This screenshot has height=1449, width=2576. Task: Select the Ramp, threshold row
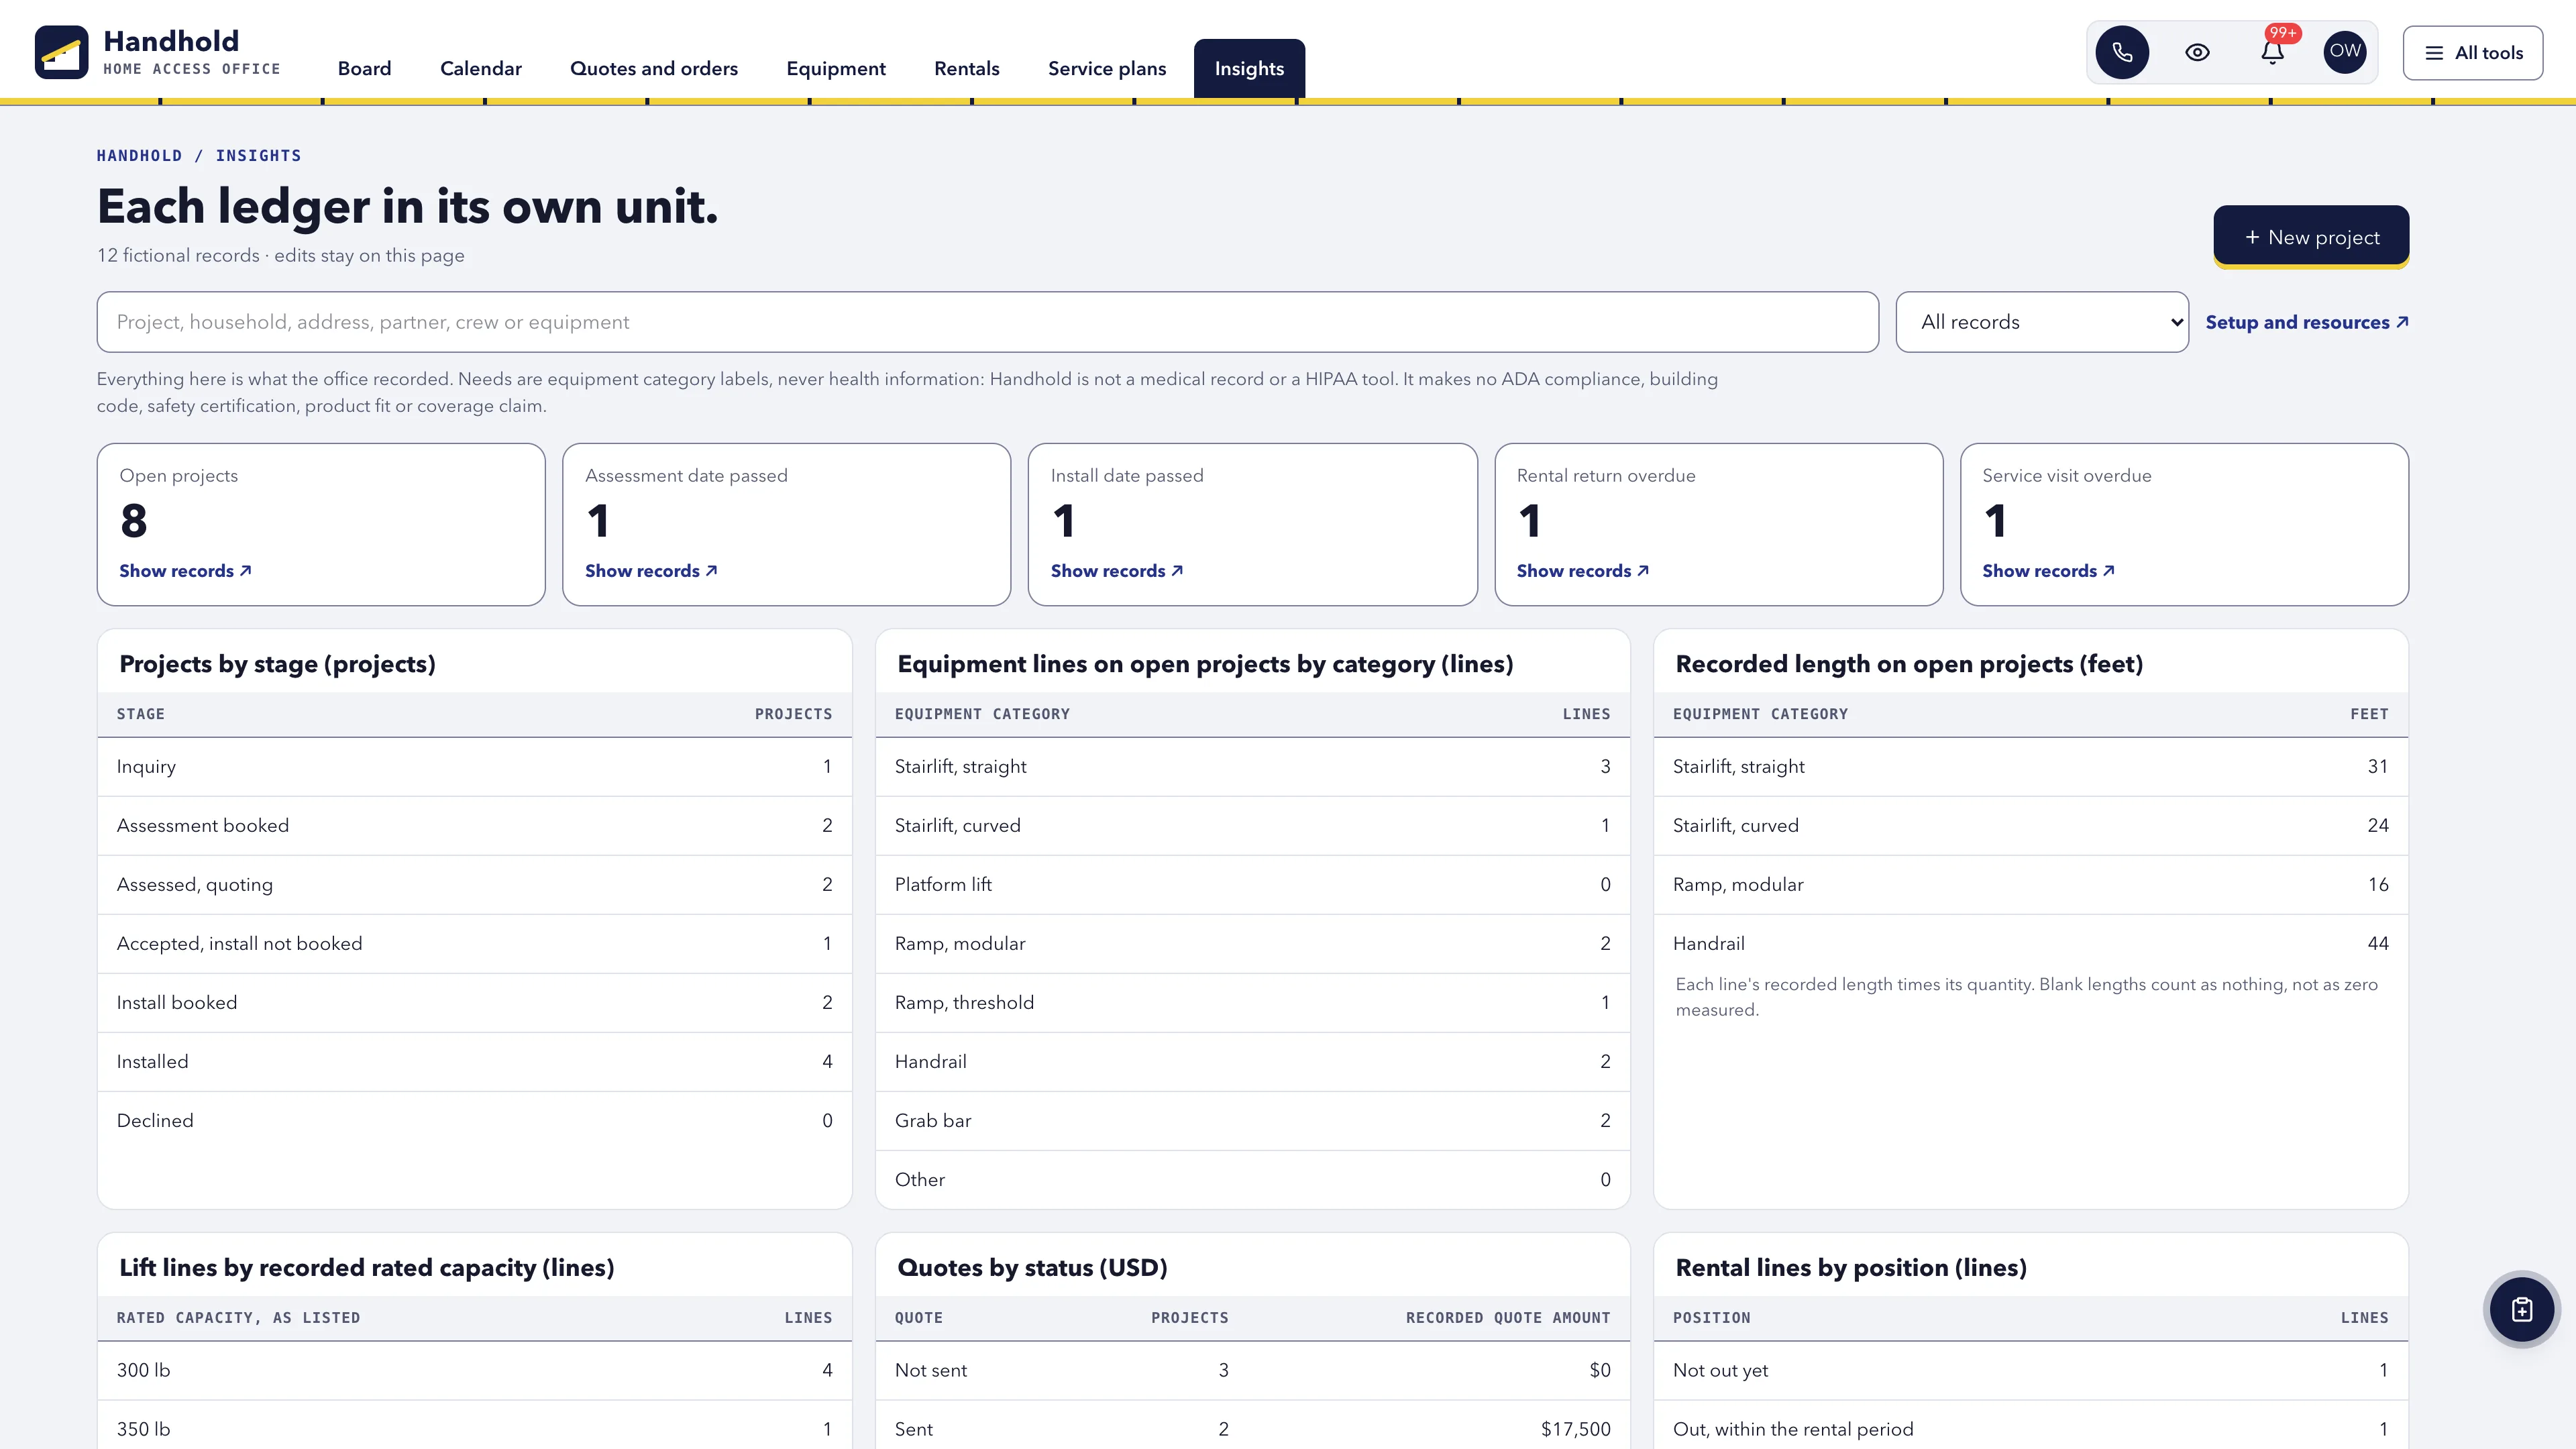(x=1252, y=1003)
